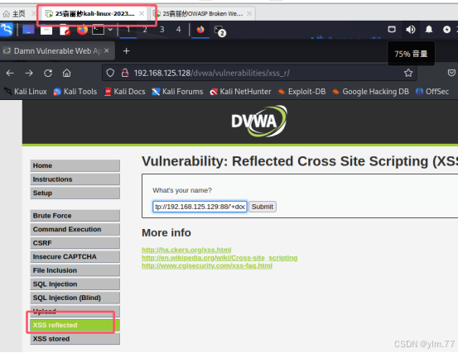Viewport: 458px width, 353px height.
Task: Go to Home in the DVWA menu
Action: point(75,165)
